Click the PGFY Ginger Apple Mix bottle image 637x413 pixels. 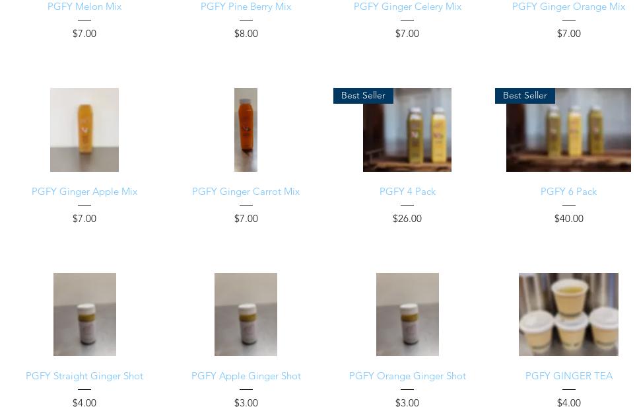(x=84, y=130)
